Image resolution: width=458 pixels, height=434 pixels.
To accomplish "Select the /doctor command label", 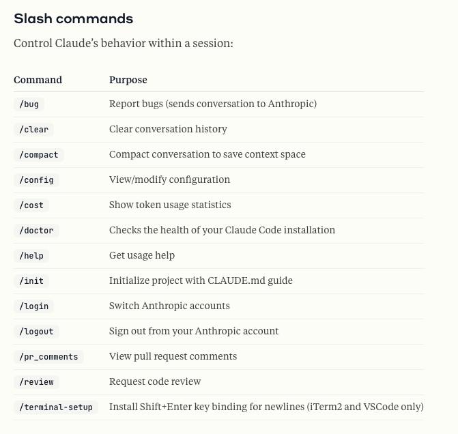I will click(36, 231).
